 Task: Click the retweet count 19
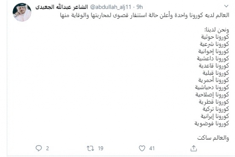pyautogui.click(x=100, y=148)
